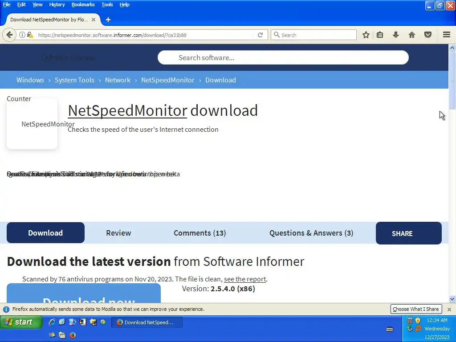The image size is (456, 342).
Task: Go to NetSpeedMonitor in the breadcrumb
Action: click(x=168, y=80)
